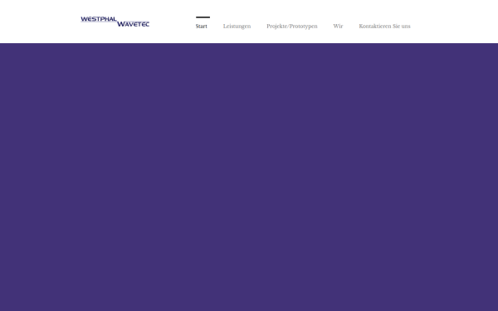Click the word Projekte in the navigation
This screenshot has width=498, height=311.
pos(276,27)
